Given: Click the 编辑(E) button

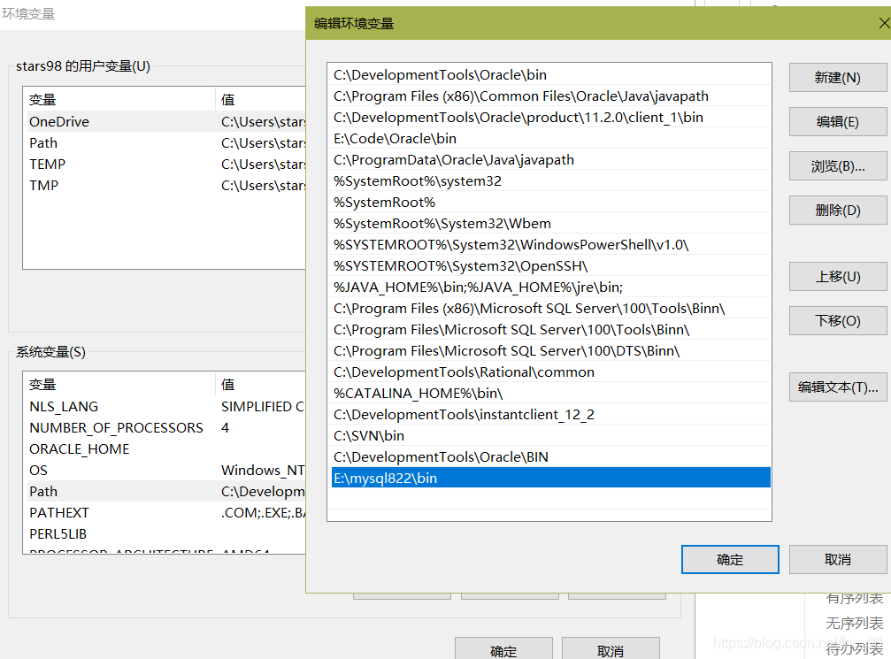Looking at the screenshot, I should pos(837,122).
